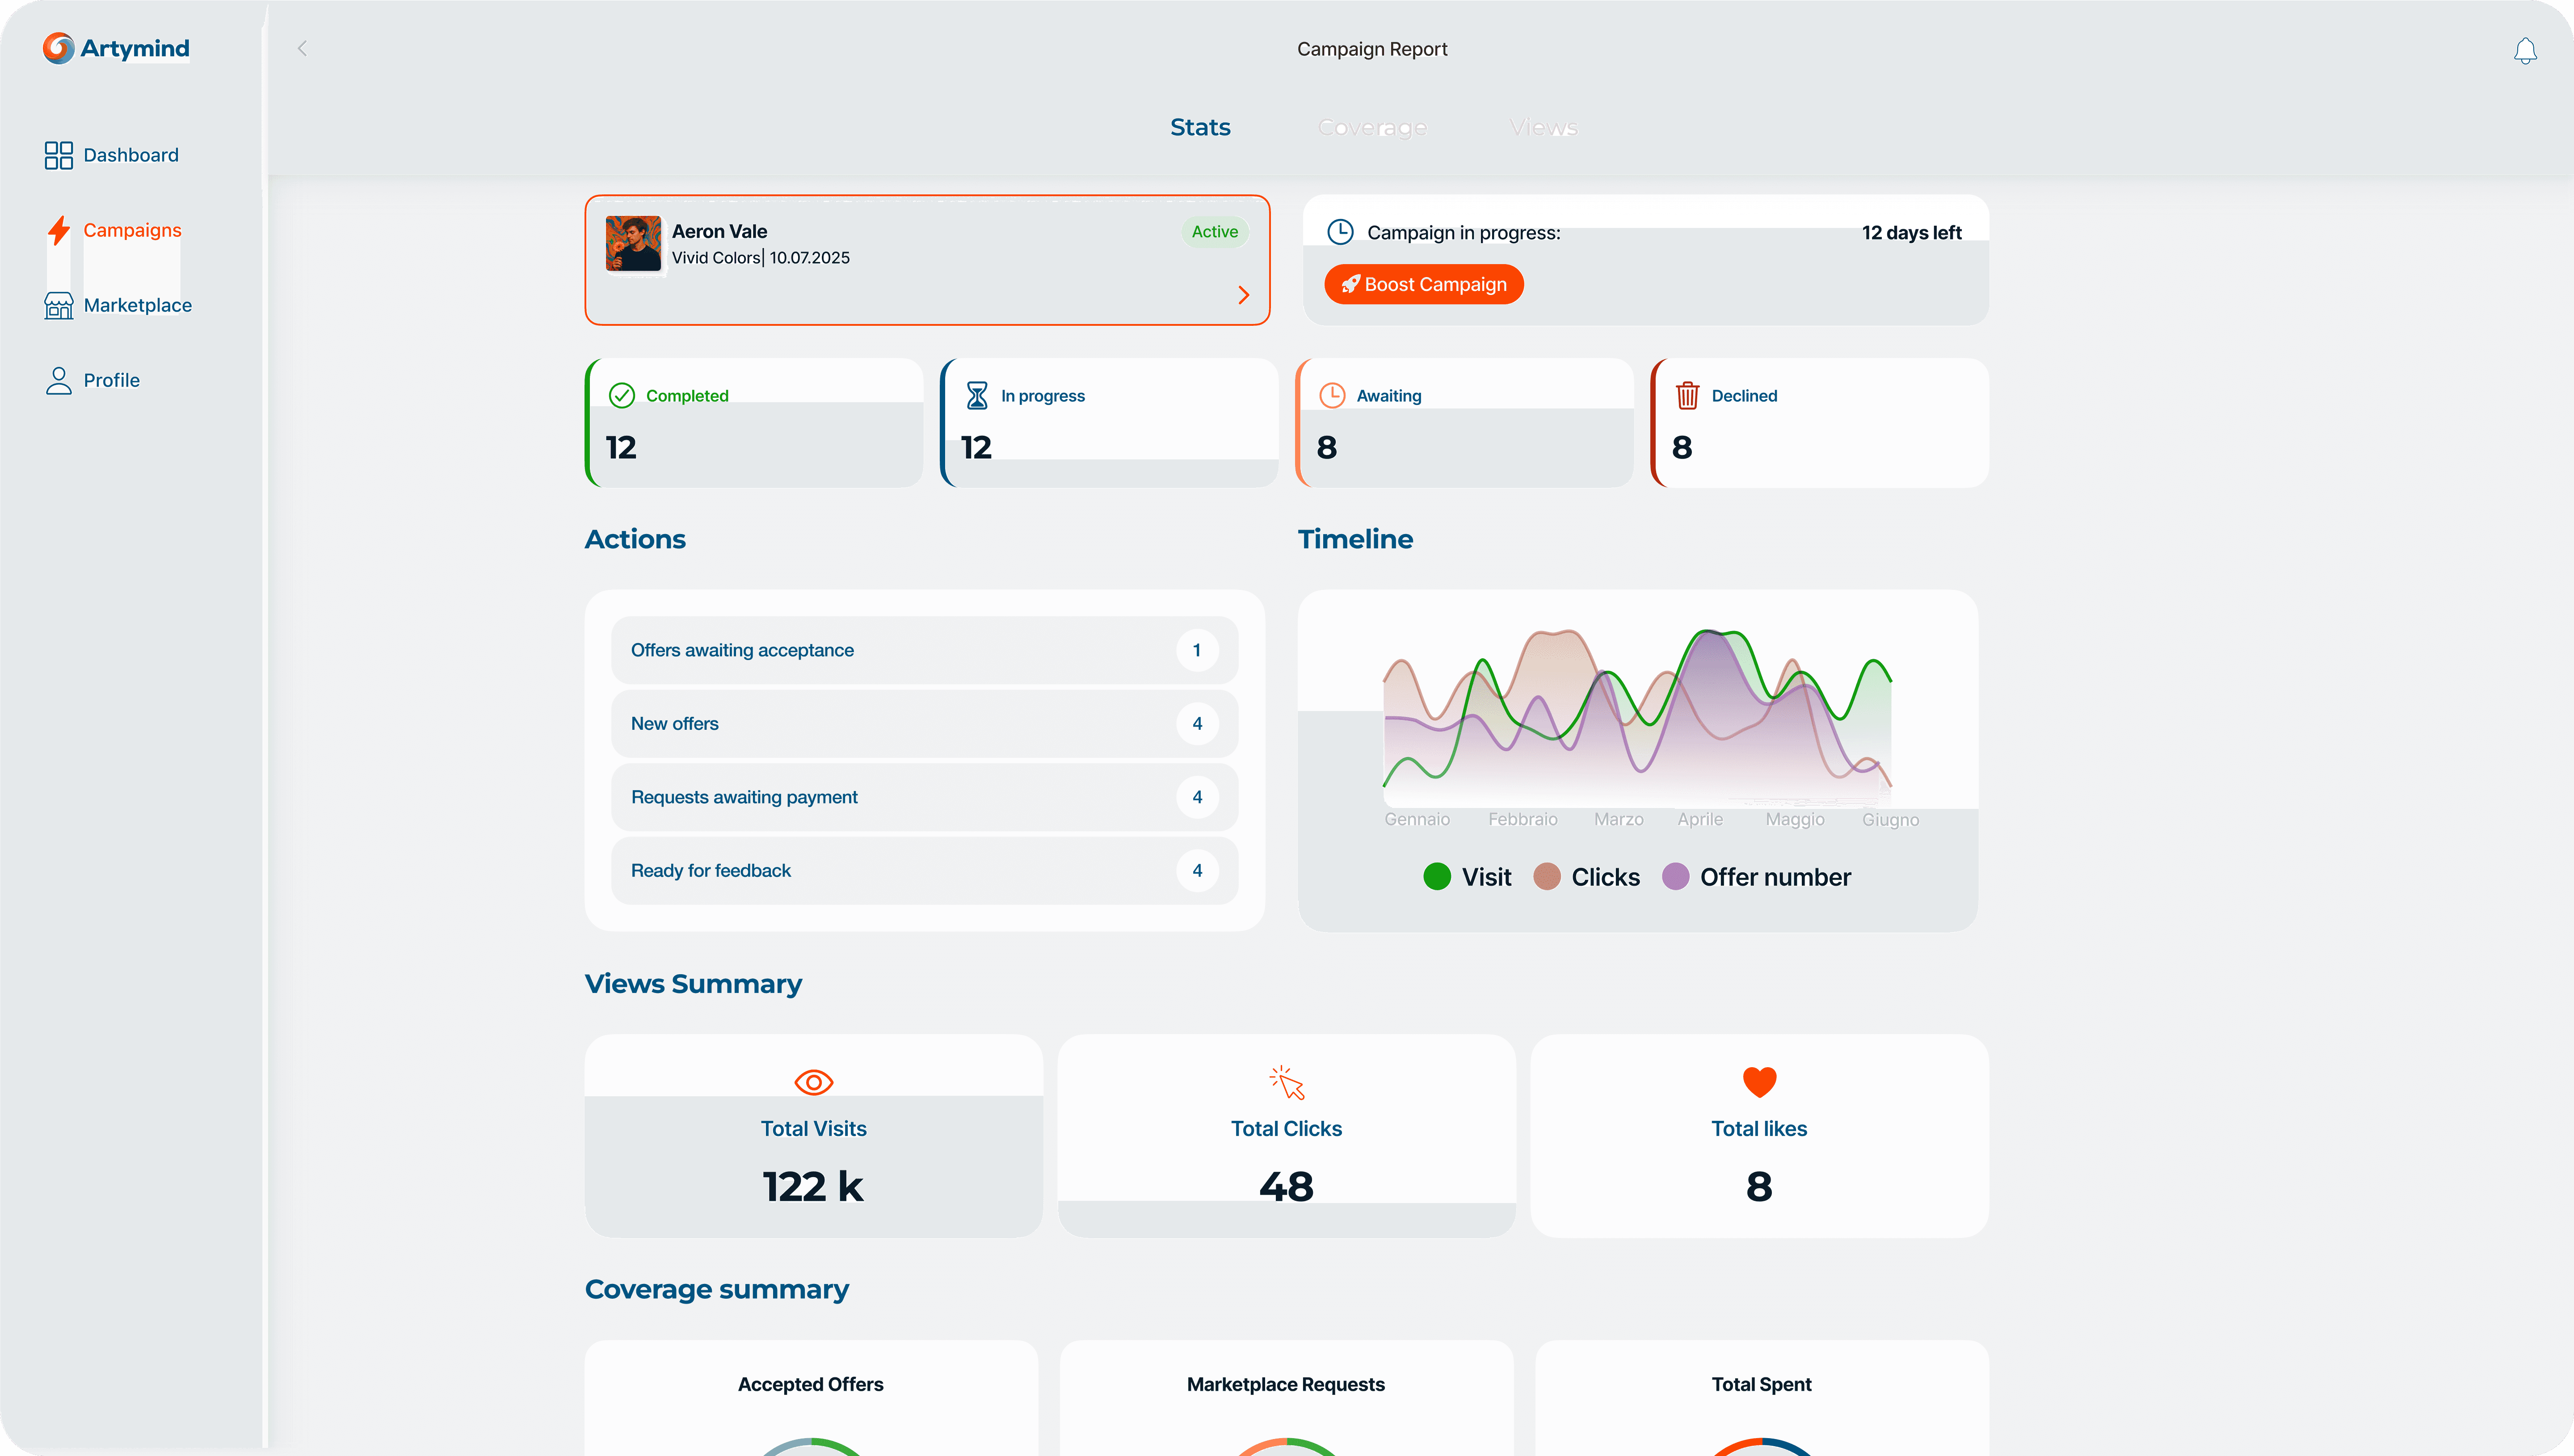Click the '12 days left' text
Viewport: 2574px width, 1456px height.
coord(1911,232)
